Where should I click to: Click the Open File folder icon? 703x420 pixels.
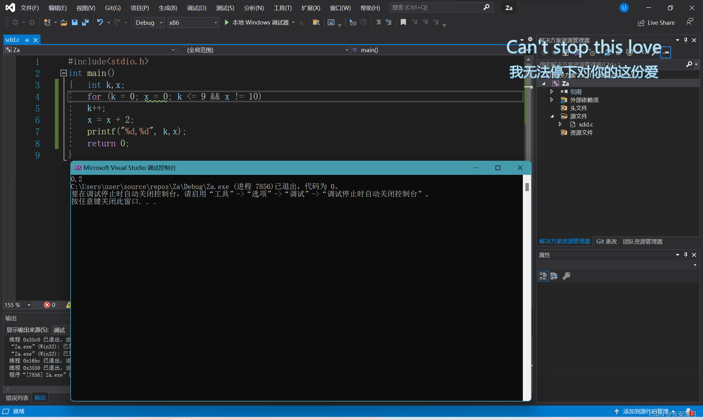[64, 22]
